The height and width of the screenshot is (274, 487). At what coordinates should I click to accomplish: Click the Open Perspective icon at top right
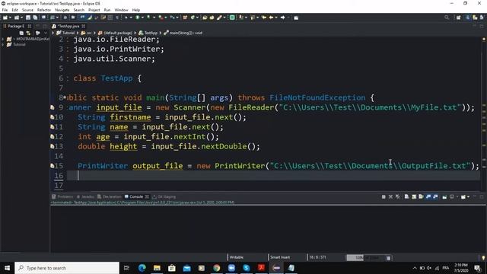pyautogui.click(x=458, y=18)
